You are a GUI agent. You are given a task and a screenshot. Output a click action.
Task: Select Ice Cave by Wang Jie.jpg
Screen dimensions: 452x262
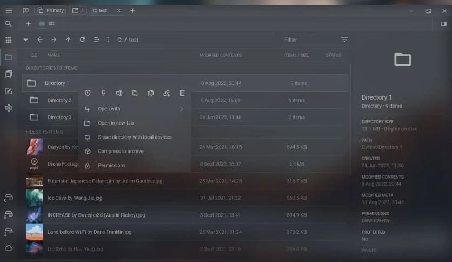75,198
